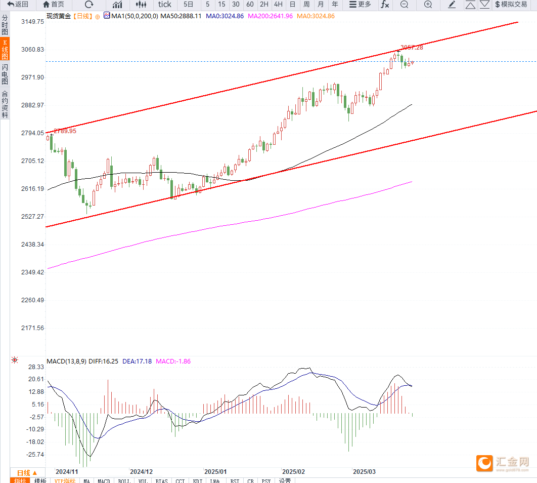
Task: Switch to the weekly 周 timeframe
Action: pyautogui.click(x=306, y=5)
